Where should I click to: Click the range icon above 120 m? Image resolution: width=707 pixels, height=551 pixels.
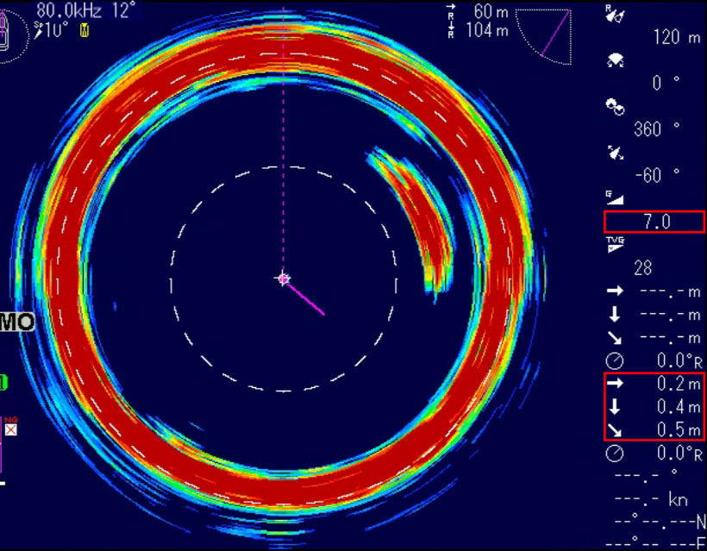tap(616, 16)
